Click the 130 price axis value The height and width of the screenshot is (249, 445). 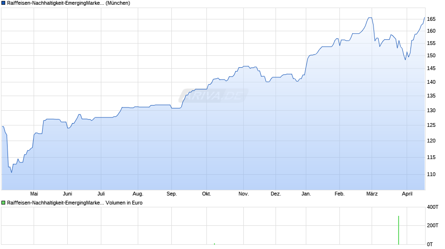431,110
